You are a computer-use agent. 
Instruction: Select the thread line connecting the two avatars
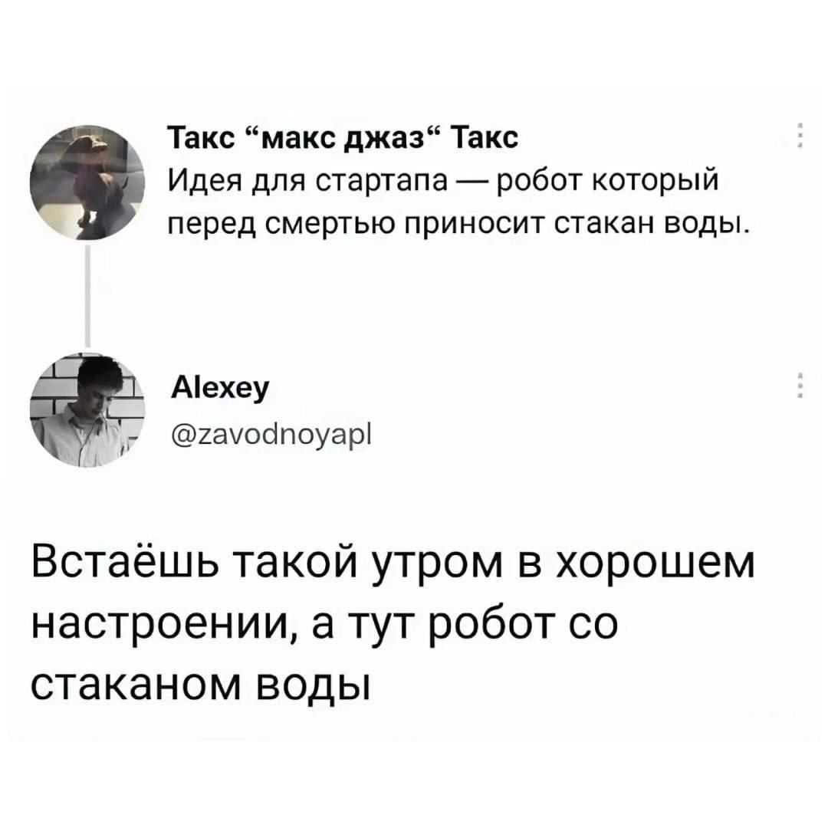click(x=87, y=297)
